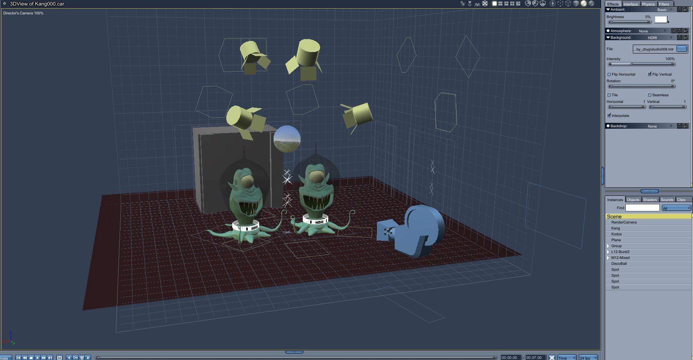Load an Ambient preset with the folder icon
The width and height of the screenshot is (693, 360).
click(686, 10)
